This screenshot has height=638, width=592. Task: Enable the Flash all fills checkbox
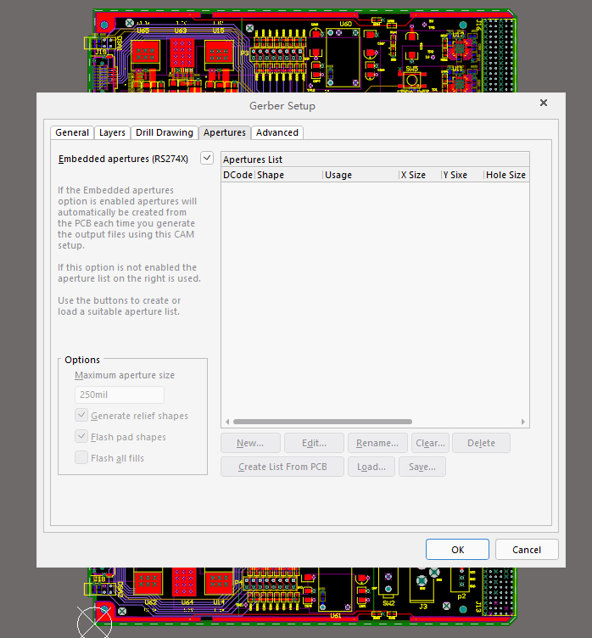pyautogui.click(x=82, y=458)
